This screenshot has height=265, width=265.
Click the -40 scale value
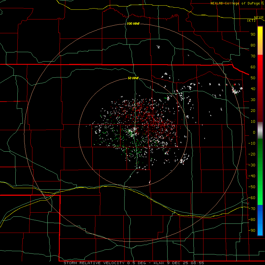click(252, 176)
